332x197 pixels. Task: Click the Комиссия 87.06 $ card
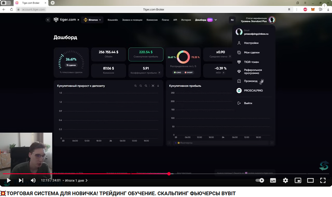[x=109, y=71]
